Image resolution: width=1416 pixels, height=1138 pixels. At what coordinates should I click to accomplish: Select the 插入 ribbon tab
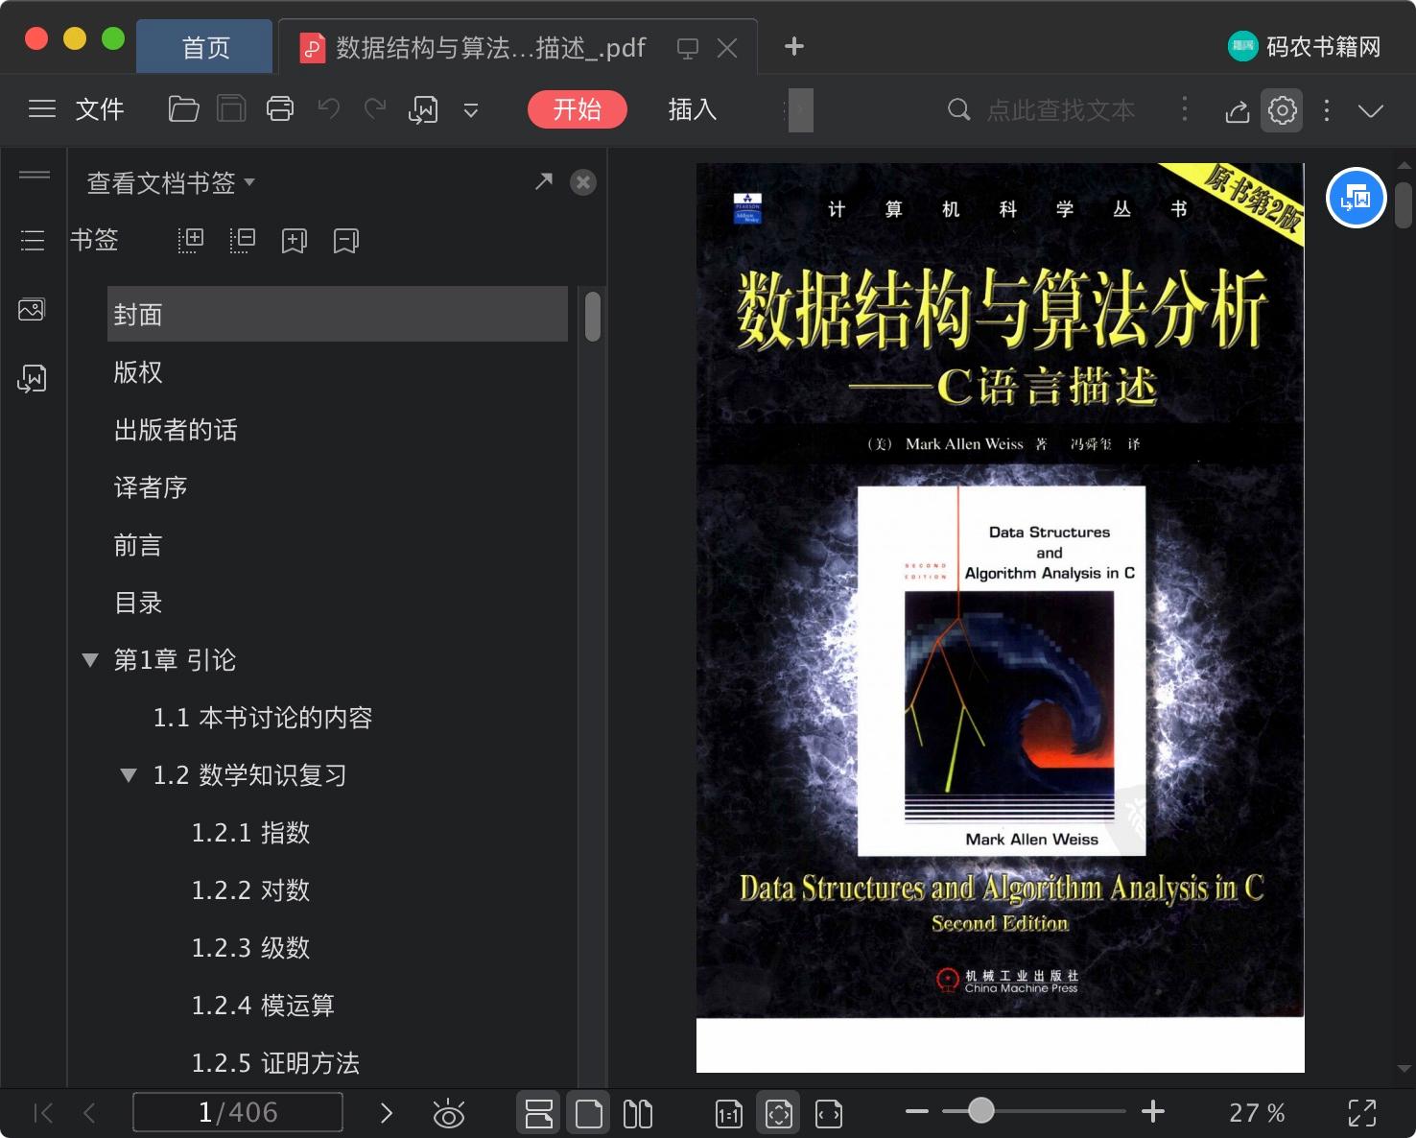pyautogui.click(x=693, y=109)
